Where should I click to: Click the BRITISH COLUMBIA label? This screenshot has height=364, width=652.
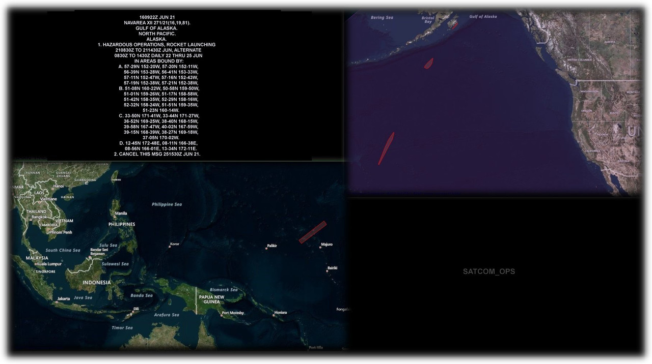(x=580, y=60)
